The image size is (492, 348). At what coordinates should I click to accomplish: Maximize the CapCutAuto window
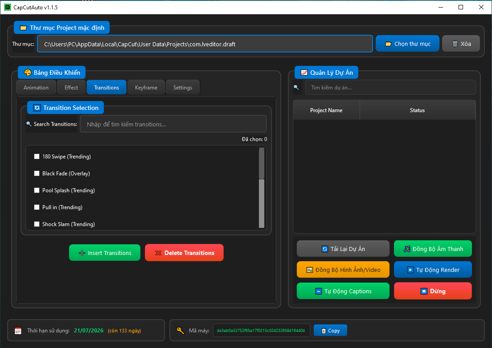pos(461,7)
